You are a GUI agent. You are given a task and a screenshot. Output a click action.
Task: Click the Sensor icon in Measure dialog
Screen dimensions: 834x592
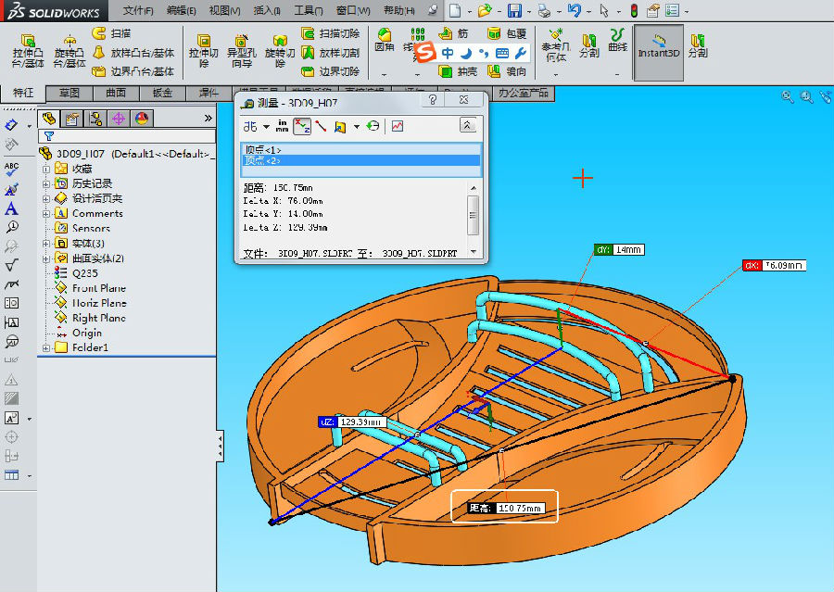pos(397,126)
